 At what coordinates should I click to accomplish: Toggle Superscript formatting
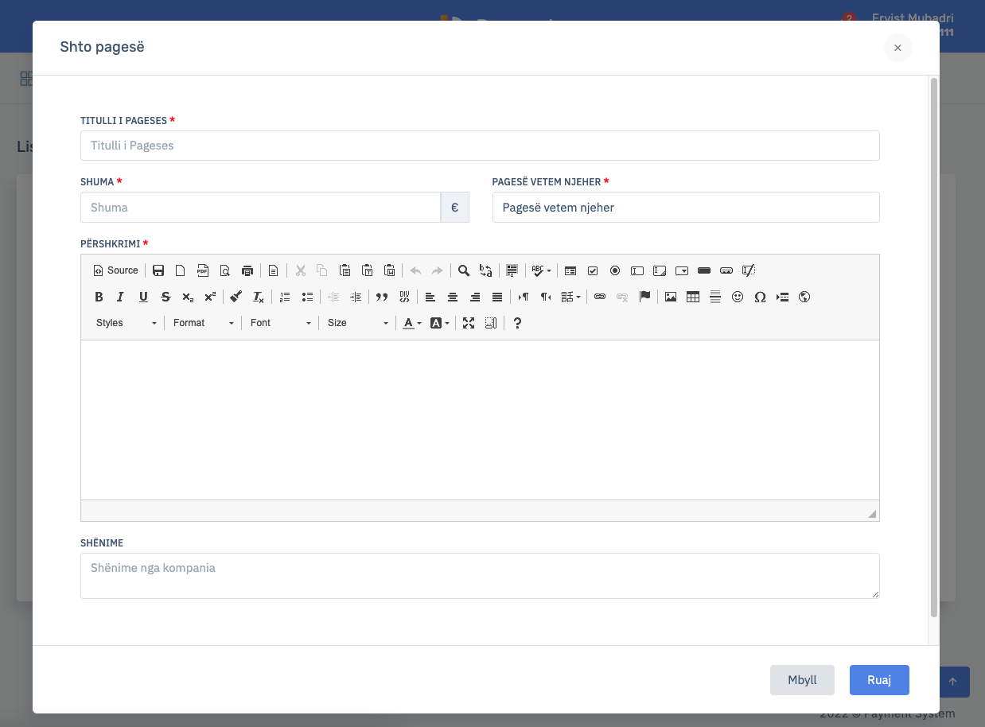tap(210, 297)
